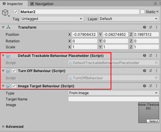
Task: Click the Inspector lock icon
Action: [x=155, y=3]
